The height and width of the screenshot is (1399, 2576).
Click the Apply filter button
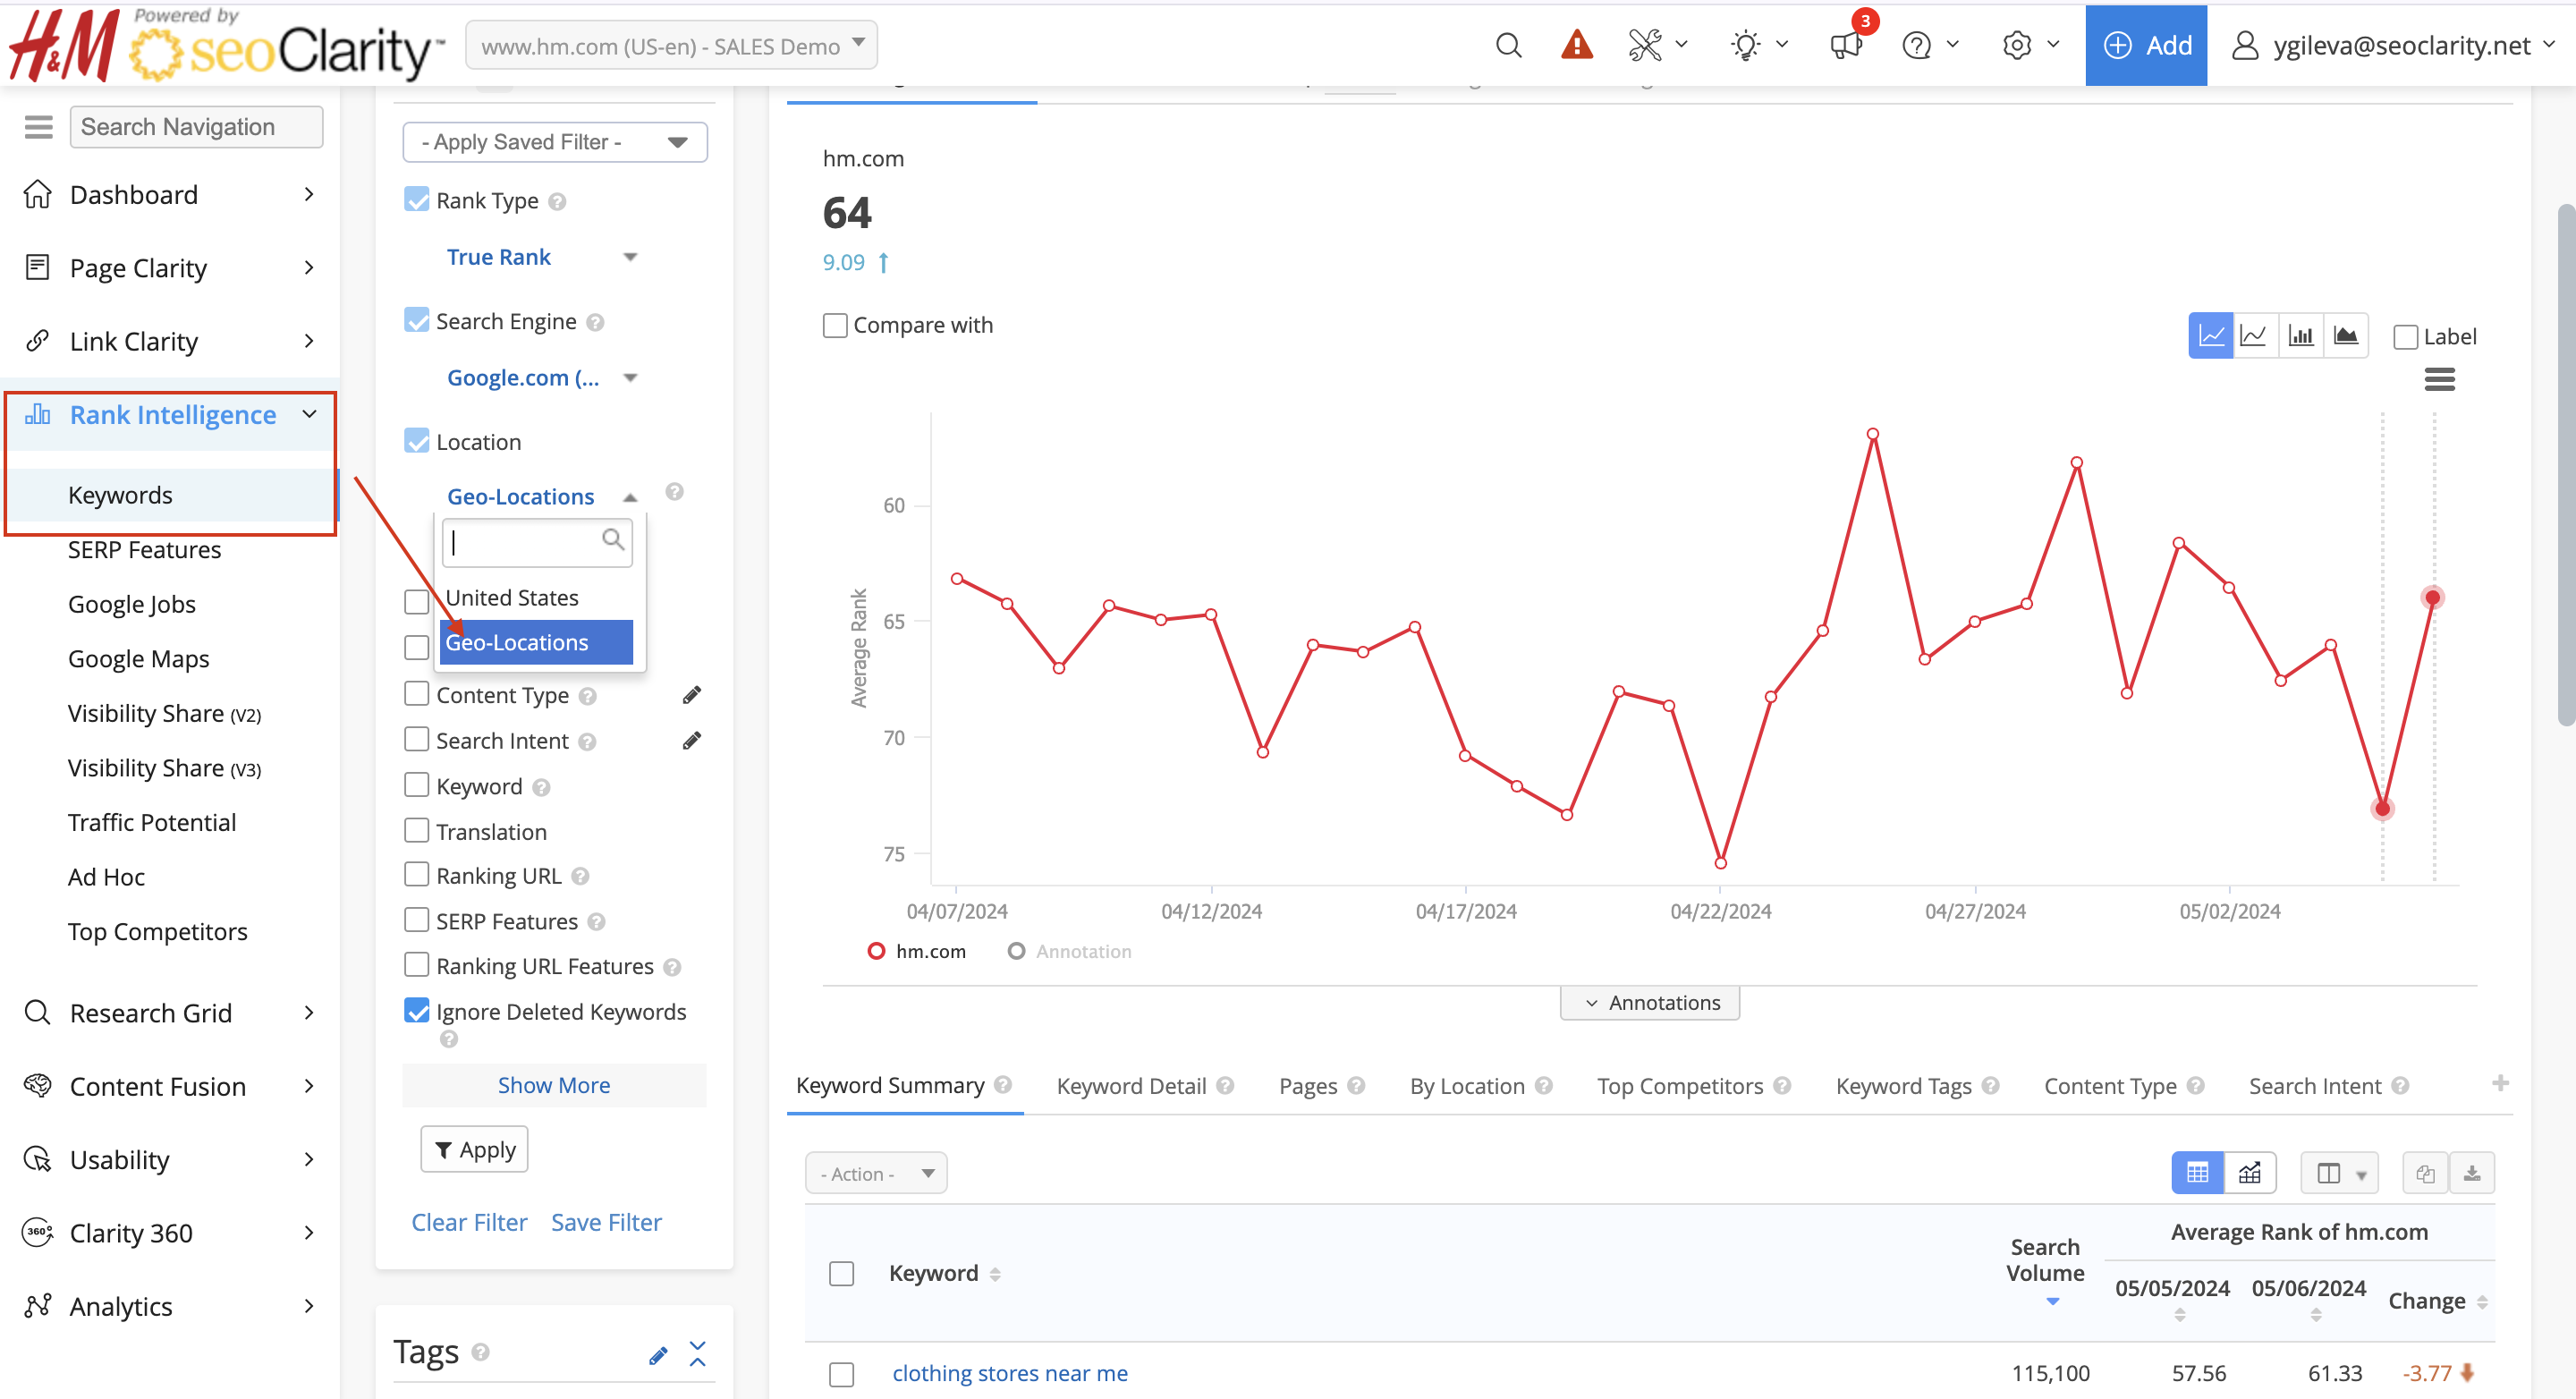tap(474, 1150)
